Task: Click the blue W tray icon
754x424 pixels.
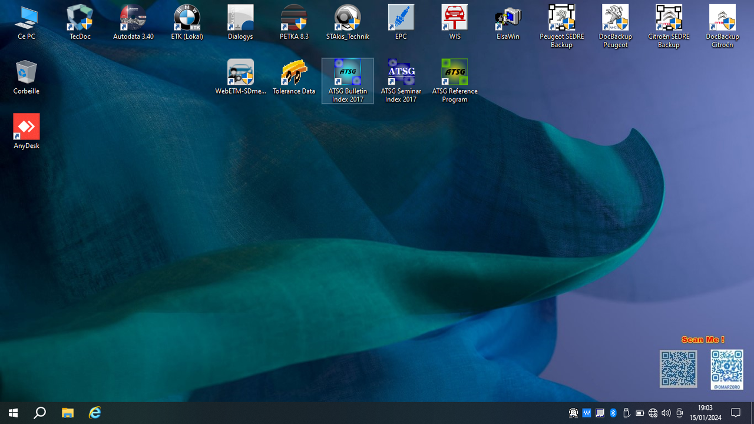Action: click(x=587, y=413)
